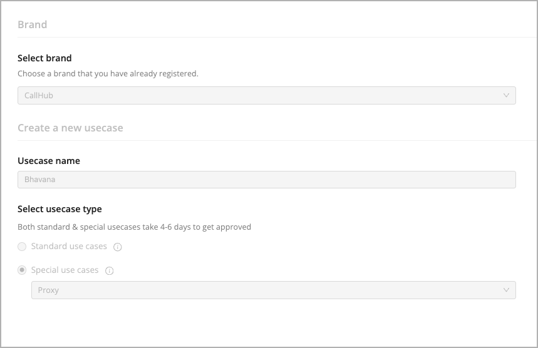Click the 4-6 days approval notice text
The image size is (538, 348).
[x=134, y=227]
